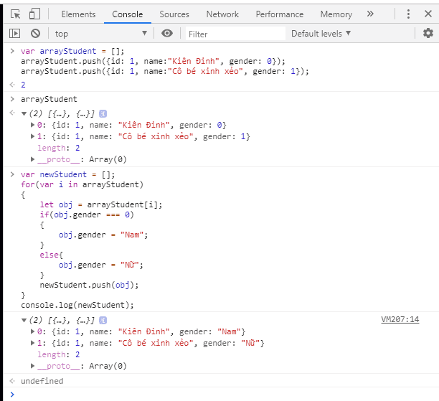
Task: Toggle the device toolbar icon
Action: (34, 14)
